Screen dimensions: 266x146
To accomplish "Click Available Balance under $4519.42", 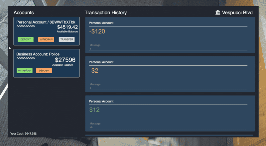I will [x=67, y=32].
